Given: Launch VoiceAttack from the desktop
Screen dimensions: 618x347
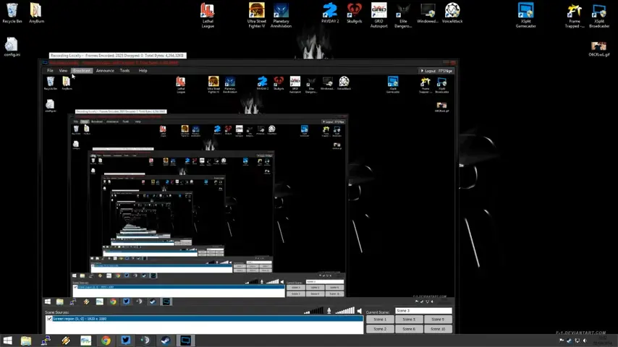Looking at the screenshot, I should (452, 13).
